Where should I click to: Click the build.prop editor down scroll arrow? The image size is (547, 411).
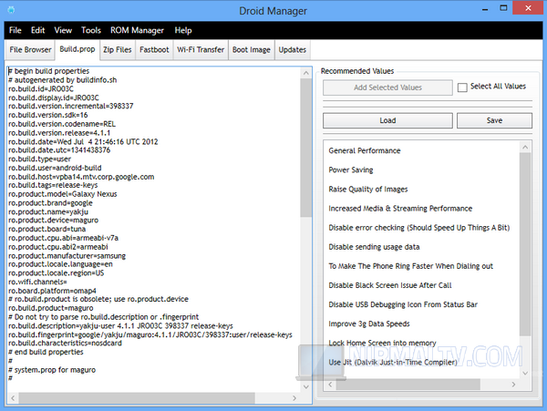pos(306,386)
